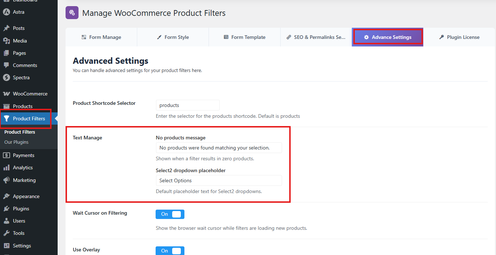Click the Settings sliders icon
496x255 pixels.
tap(6, 246)
